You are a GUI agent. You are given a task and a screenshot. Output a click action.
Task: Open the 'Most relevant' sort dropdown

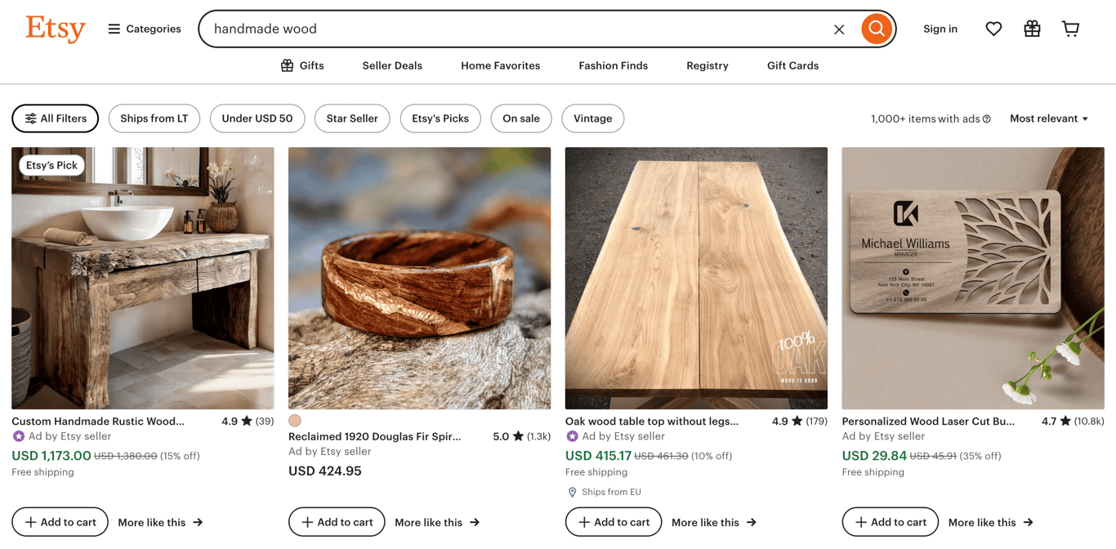[1048, 118]
